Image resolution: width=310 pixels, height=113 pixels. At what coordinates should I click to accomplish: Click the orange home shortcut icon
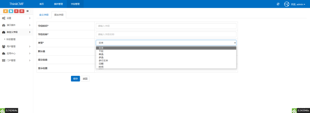pyautogui.click(x=5, y=11)
